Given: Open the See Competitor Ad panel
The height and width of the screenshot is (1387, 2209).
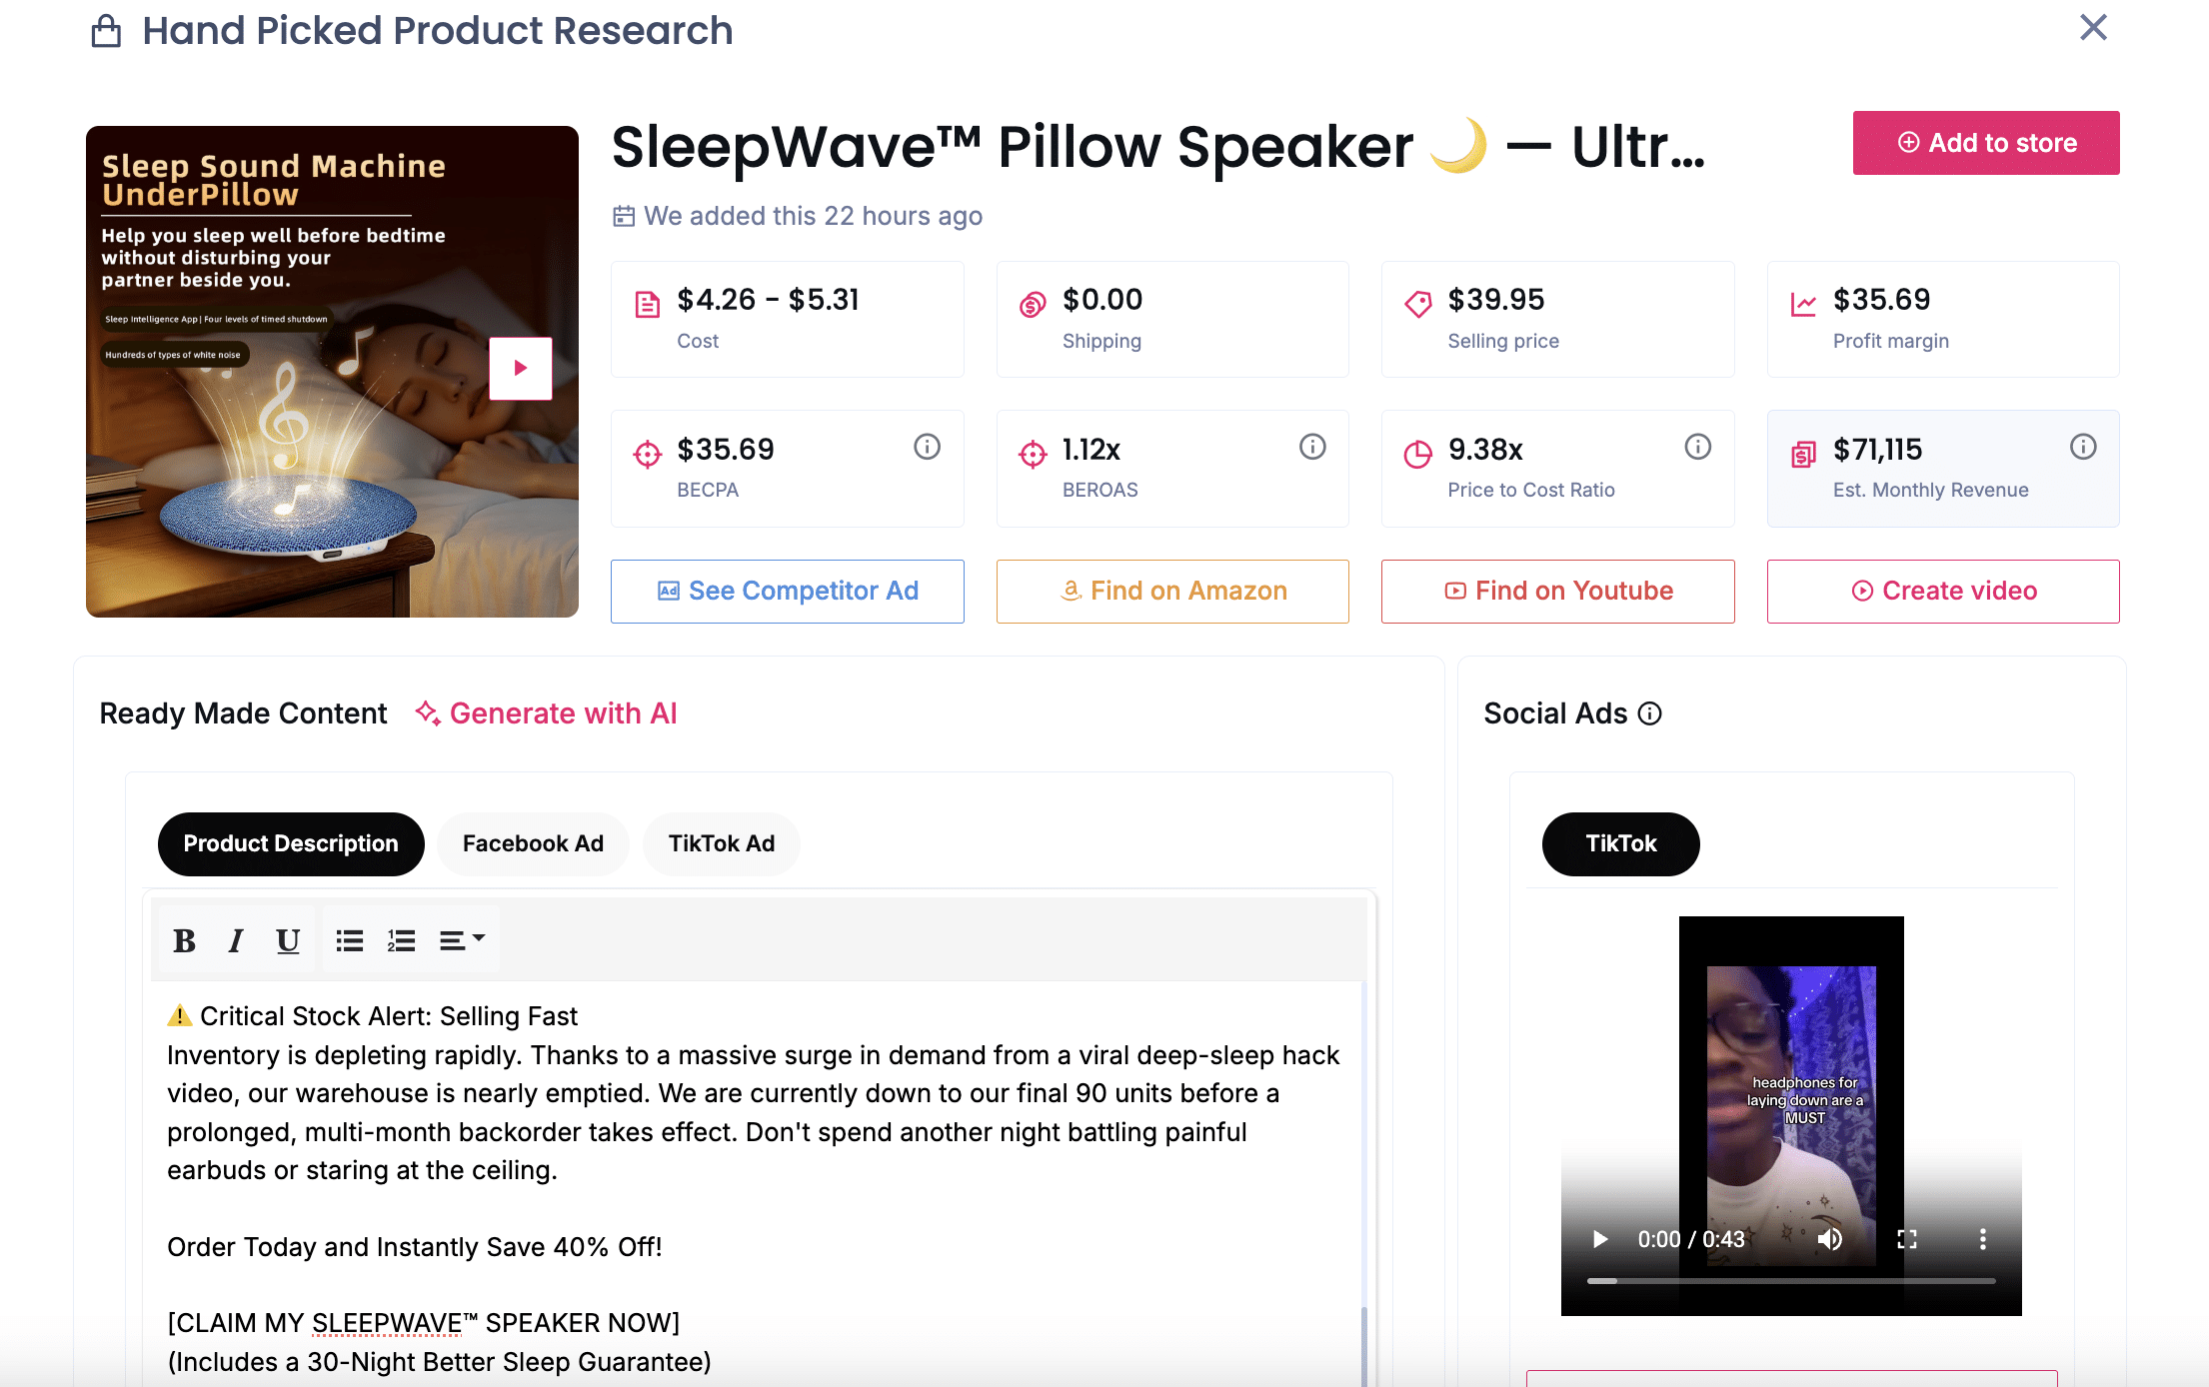Looking at the screenshot, I should [x=787, y=591].
